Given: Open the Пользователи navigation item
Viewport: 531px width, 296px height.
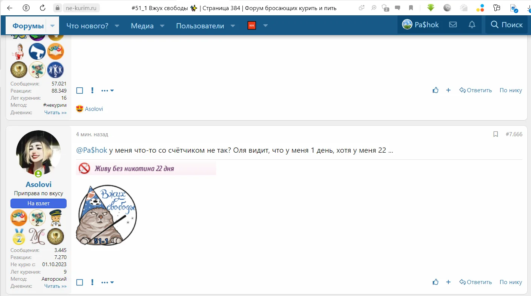Looking at the screenshot, I should [200, 26].
